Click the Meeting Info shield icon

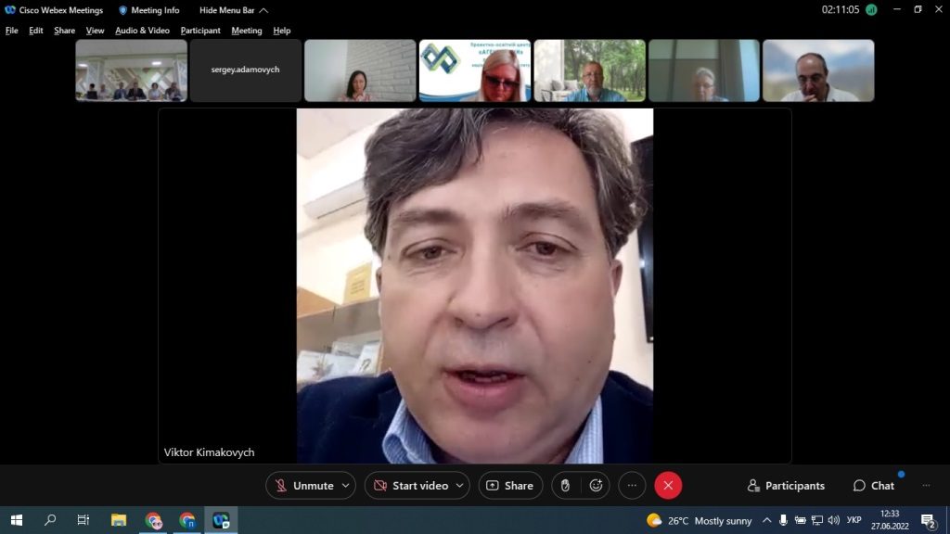[122, 10]
